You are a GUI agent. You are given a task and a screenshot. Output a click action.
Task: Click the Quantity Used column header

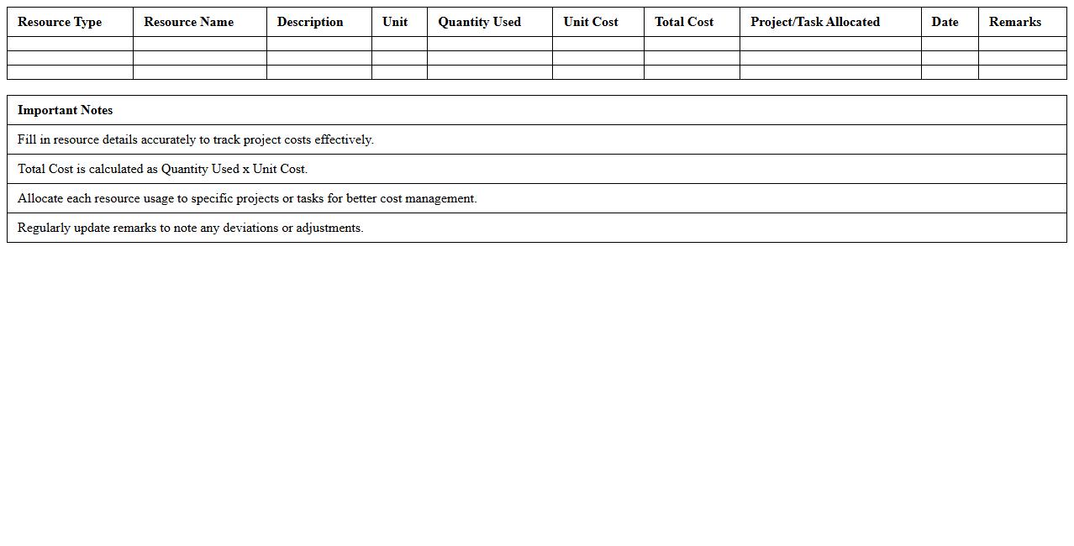point(479,22)
